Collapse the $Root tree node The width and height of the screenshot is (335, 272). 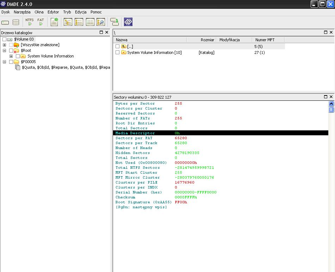(4, 51)
